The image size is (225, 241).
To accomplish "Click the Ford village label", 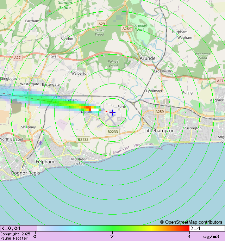I will coord(121,106).
